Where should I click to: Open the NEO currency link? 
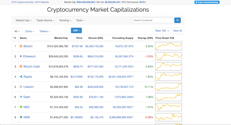click(27, 107)
